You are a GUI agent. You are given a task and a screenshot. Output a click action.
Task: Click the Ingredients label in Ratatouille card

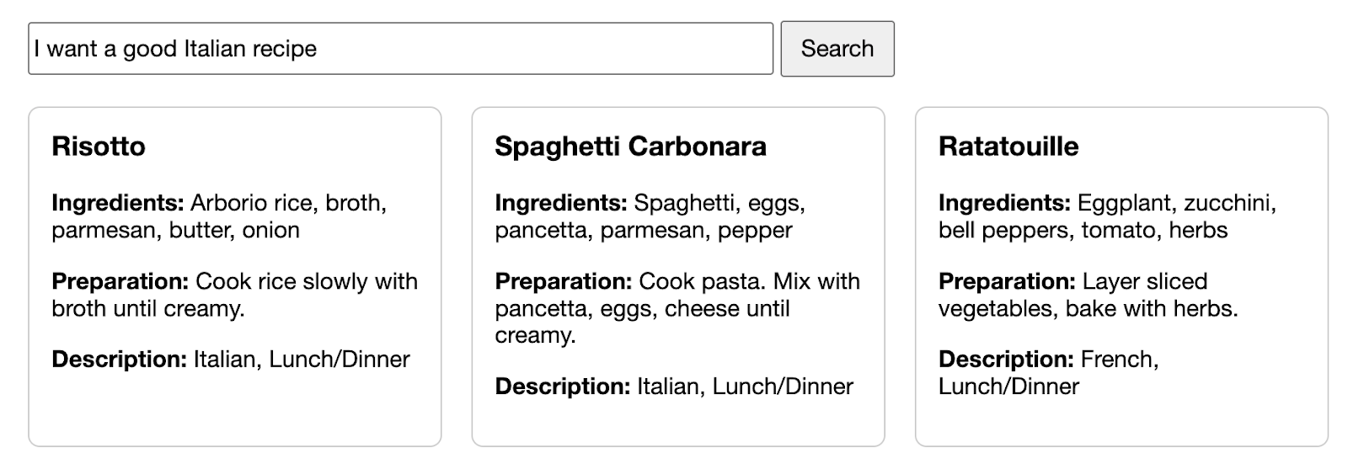click(1004, 203)
